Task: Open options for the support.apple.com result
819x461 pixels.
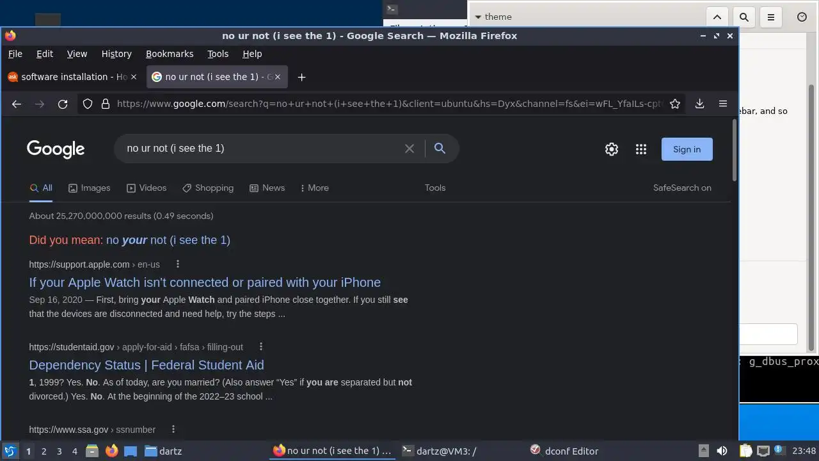Action: pos(178,264)
